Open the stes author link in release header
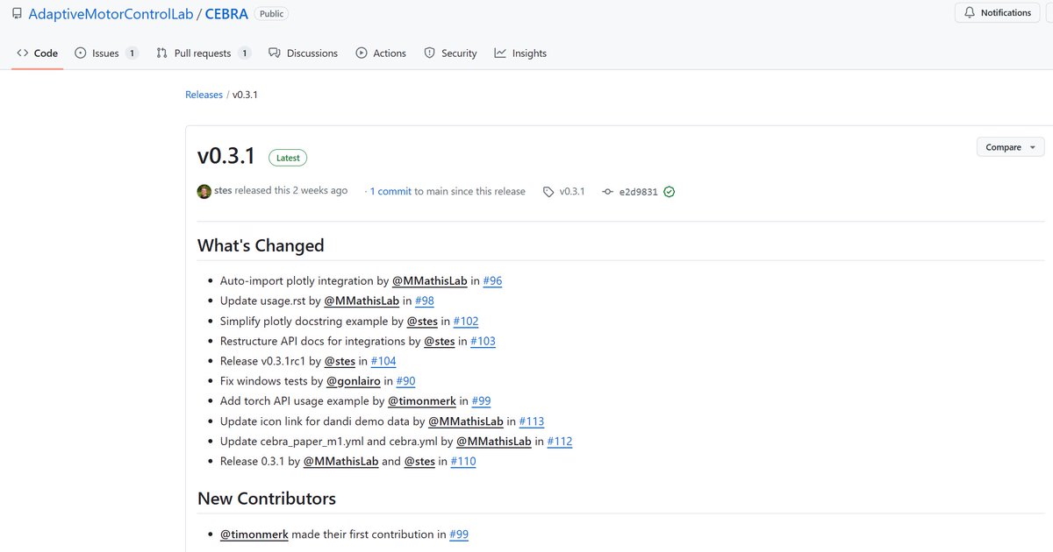The height and width of the screenshot is (552, 1053). click(x=223, y=191)
